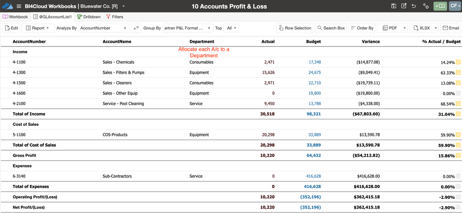Click the BI4Cloud cloud logo

[7, 6]
